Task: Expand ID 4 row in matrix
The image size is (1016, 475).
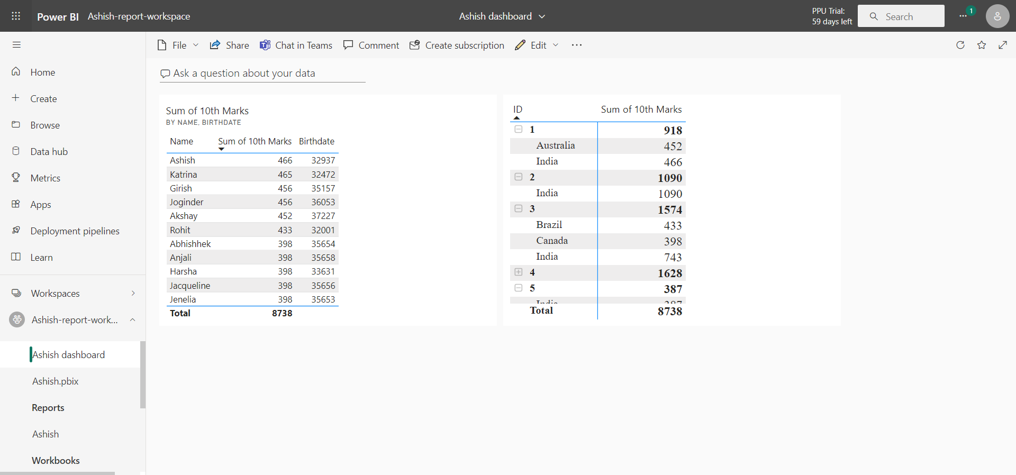Action: tap(519, 272)
